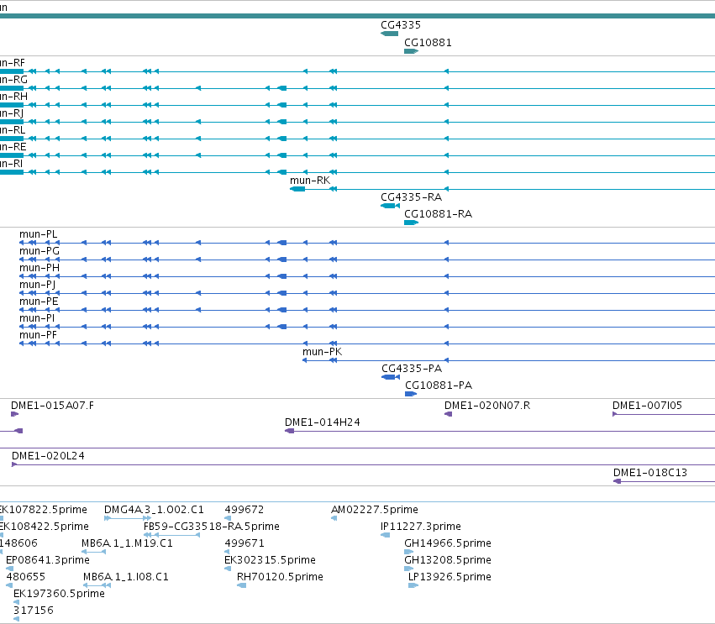The width and height of the screenshot is (715, 624).
Task: Select the mun-PF protein label
Action: [39, 335]
